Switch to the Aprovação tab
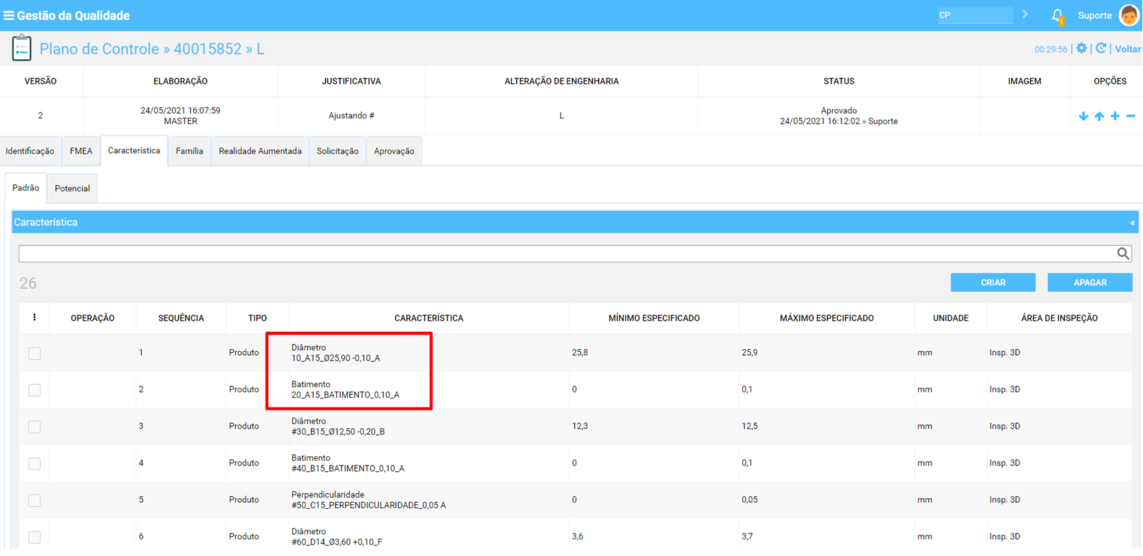This screenshot has height=556, width=1143. pos(394,151)
